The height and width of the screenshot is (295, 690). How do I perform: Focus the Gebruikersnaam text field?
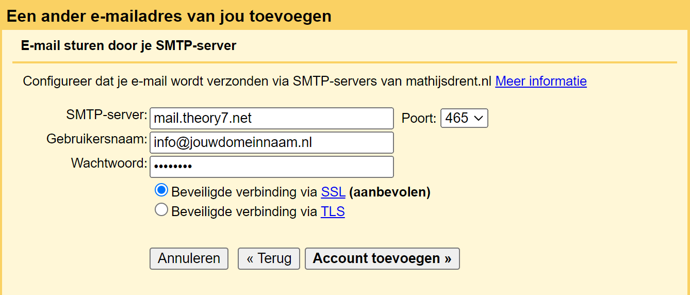click(x=271, y=142)
